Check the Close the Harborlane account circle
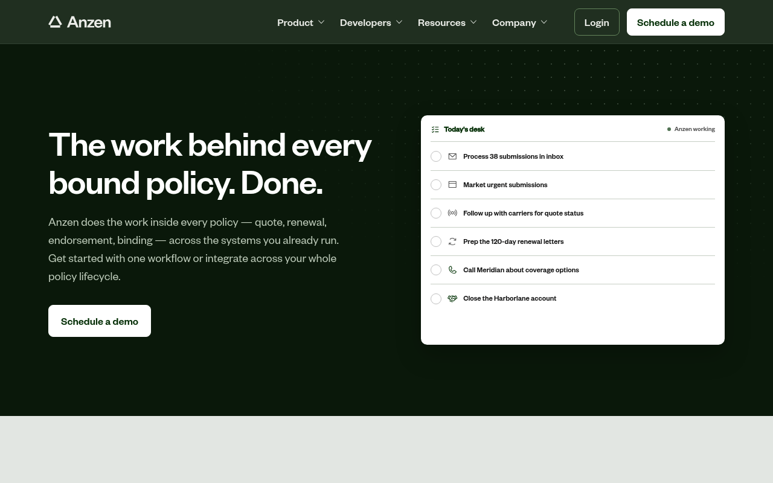This screenshot has width=773, height=483. point(436,298)
